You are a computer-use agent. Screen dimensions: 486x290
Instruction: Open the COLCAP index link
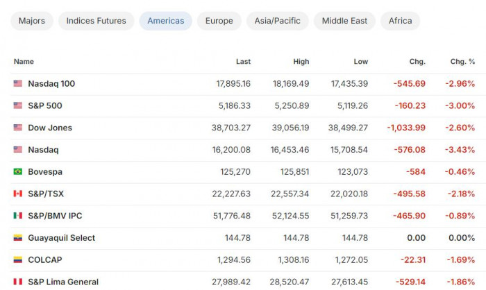pyautogui.click(x=45, y=259)
